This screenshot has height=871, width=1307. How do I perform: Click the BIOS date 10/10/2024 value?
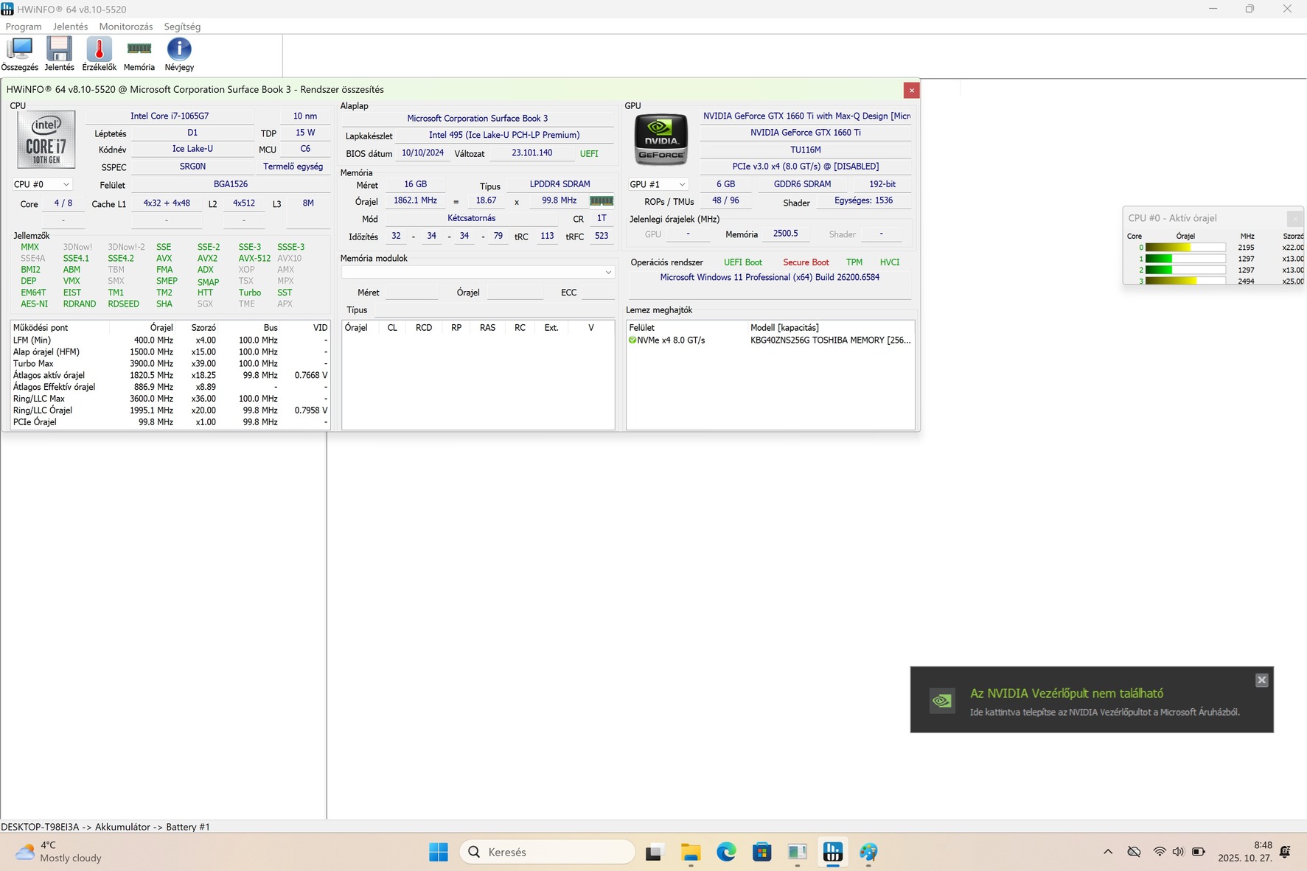(x=422, y=153)
